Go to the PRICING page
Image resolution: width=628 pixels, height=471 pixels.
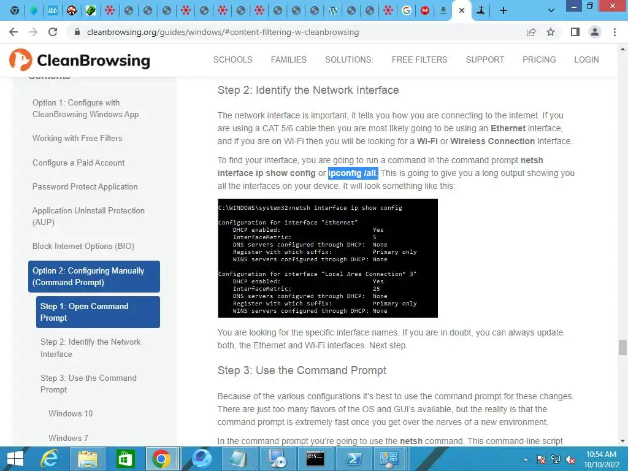539,59
